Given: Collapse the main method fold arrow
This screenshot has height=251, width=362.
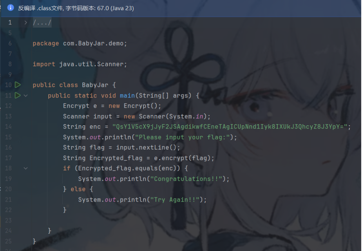Looking at the screenshot, I should (x=25, y=96).
